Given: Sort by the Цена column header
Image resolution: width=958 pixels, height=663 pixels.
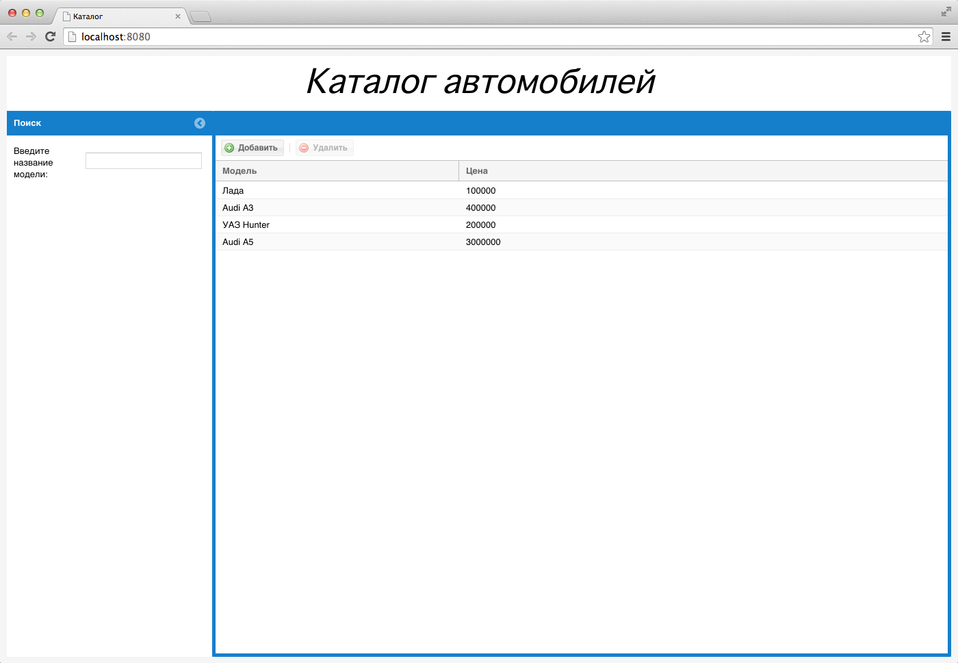Looking at the screenshot, I should point(702,171).
